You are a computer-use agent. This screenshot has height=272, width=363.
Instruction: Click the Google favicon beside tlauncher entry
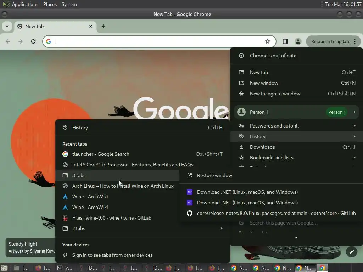(65, 154)
